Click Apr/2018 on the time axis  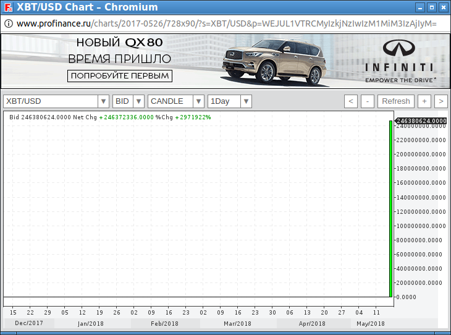(312, 323)
